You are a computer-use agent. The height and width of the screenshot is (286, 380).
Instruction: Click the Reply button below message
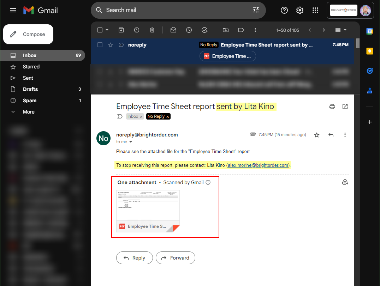coord(135,258)
